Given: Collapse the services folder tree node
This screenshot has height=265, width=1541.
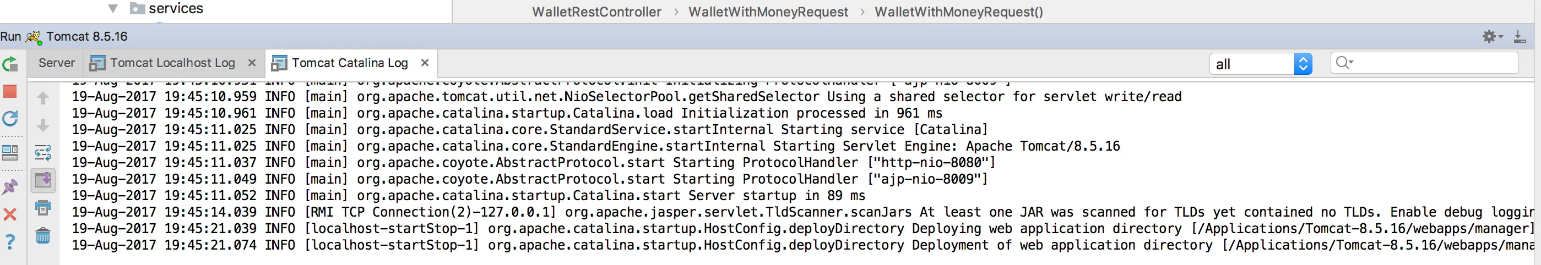Looking at the screenshot, I should point(113,8).
